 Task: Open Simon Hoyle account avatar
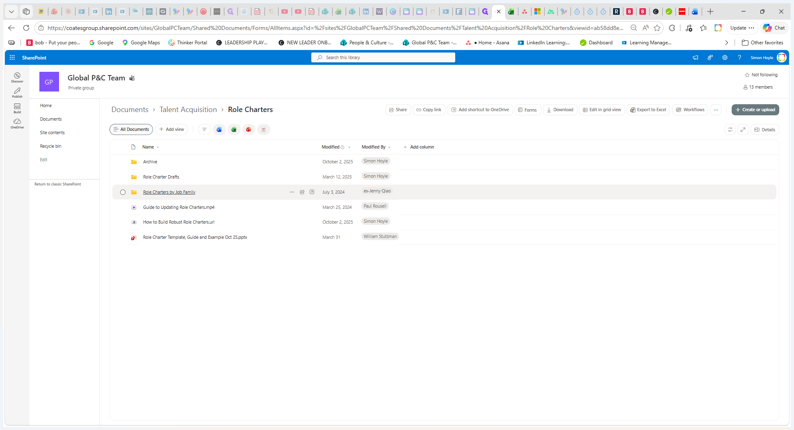[x=782, y=57]
